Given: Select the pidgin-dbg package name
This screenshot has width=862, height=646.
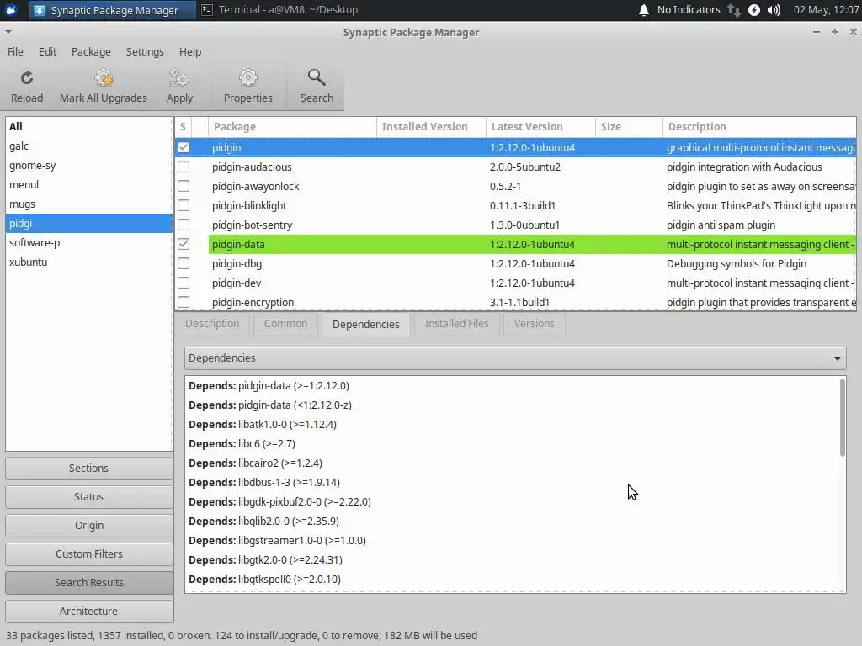Looking at the screenshot, I should click(237, 263).
